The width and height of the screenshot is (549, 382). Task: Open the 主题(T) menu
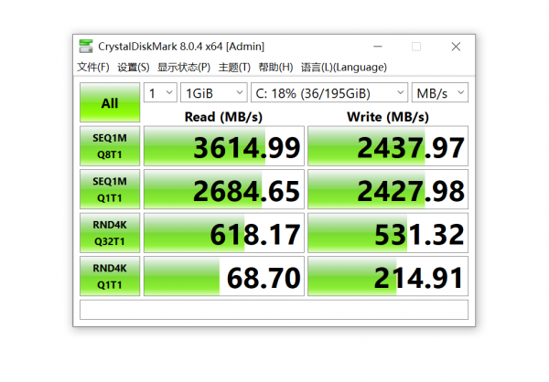click(x=235, y=68)
